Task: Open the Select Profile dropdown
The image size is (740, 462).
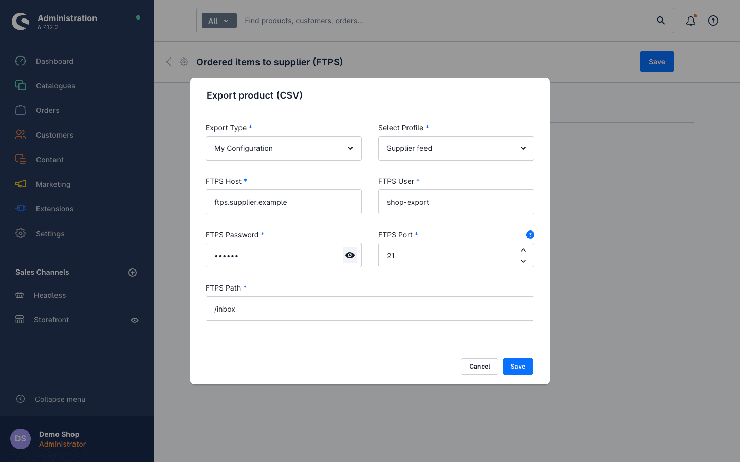Action: pyautogui.click(x=456, y=148)
